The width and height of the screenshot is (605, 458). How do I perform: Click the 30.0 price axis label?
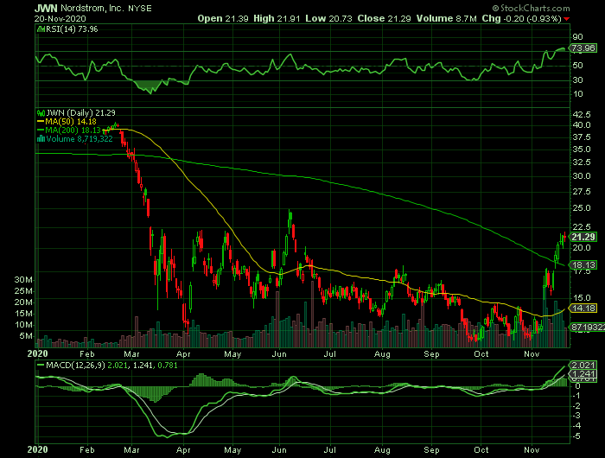tap(582, 176)
